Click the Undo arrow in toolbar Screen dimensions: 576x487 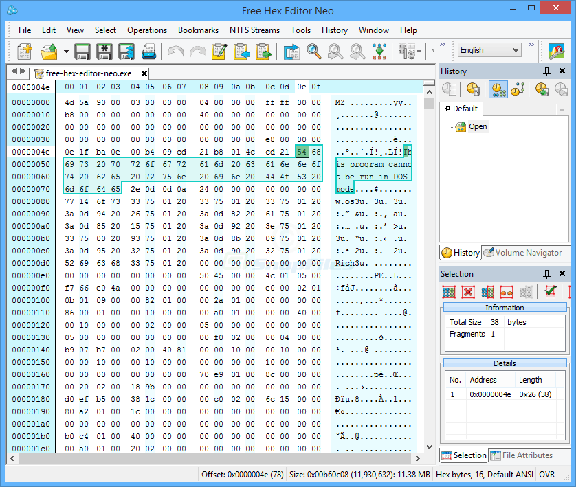pyautogui.click(x=175, y=52)
